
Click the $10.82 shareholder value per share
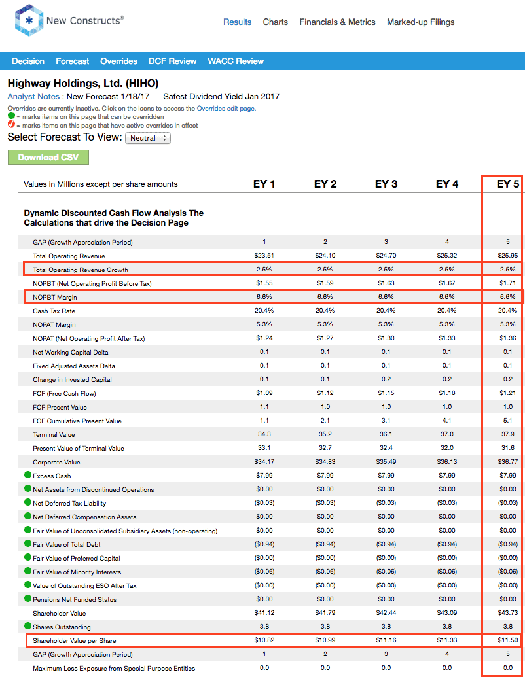coord(264,640)
